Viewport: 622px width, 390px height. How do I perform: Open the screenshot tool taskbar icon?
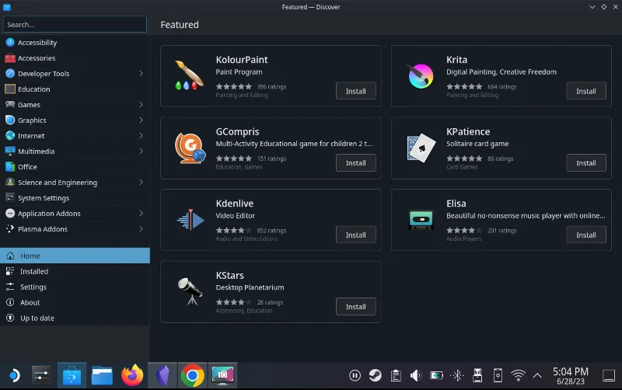(x=222, y=375)
